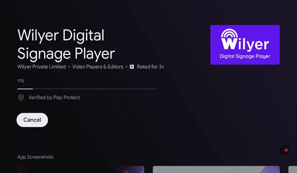This screenshot has width=297, height=173.
Task: Click the 11% download percentage
Action: [21, 81]
